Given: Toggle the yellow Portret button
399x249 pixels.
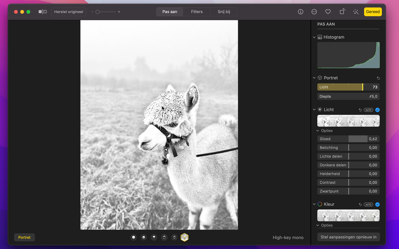Looking at the screenshot, I should coord(24,237).
